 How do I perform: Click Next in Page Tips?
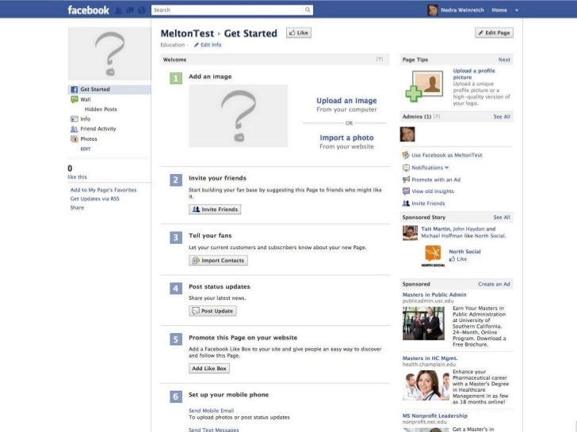point(504,59)
